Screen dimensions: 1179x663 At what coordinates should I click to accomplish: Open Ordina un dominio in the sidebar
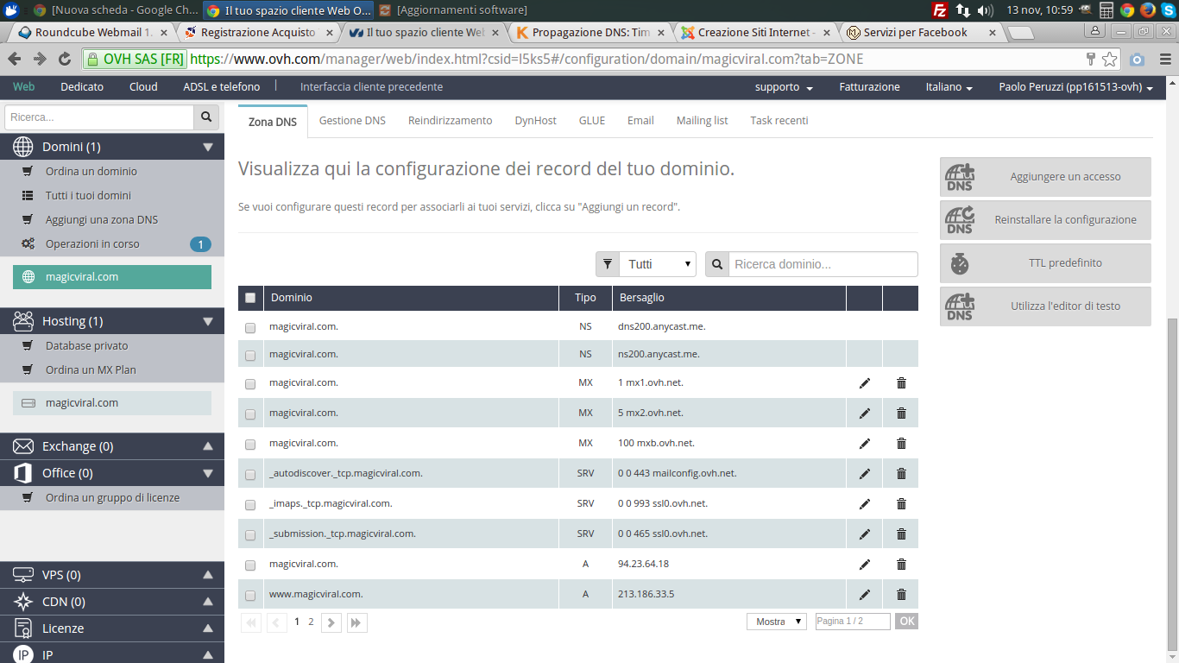(91, 172)
